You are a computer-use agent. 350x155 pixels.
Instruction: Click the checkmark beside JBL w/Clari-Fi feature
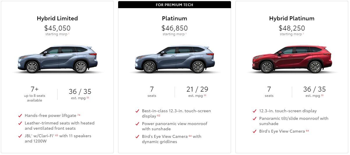tap(20, 136)
